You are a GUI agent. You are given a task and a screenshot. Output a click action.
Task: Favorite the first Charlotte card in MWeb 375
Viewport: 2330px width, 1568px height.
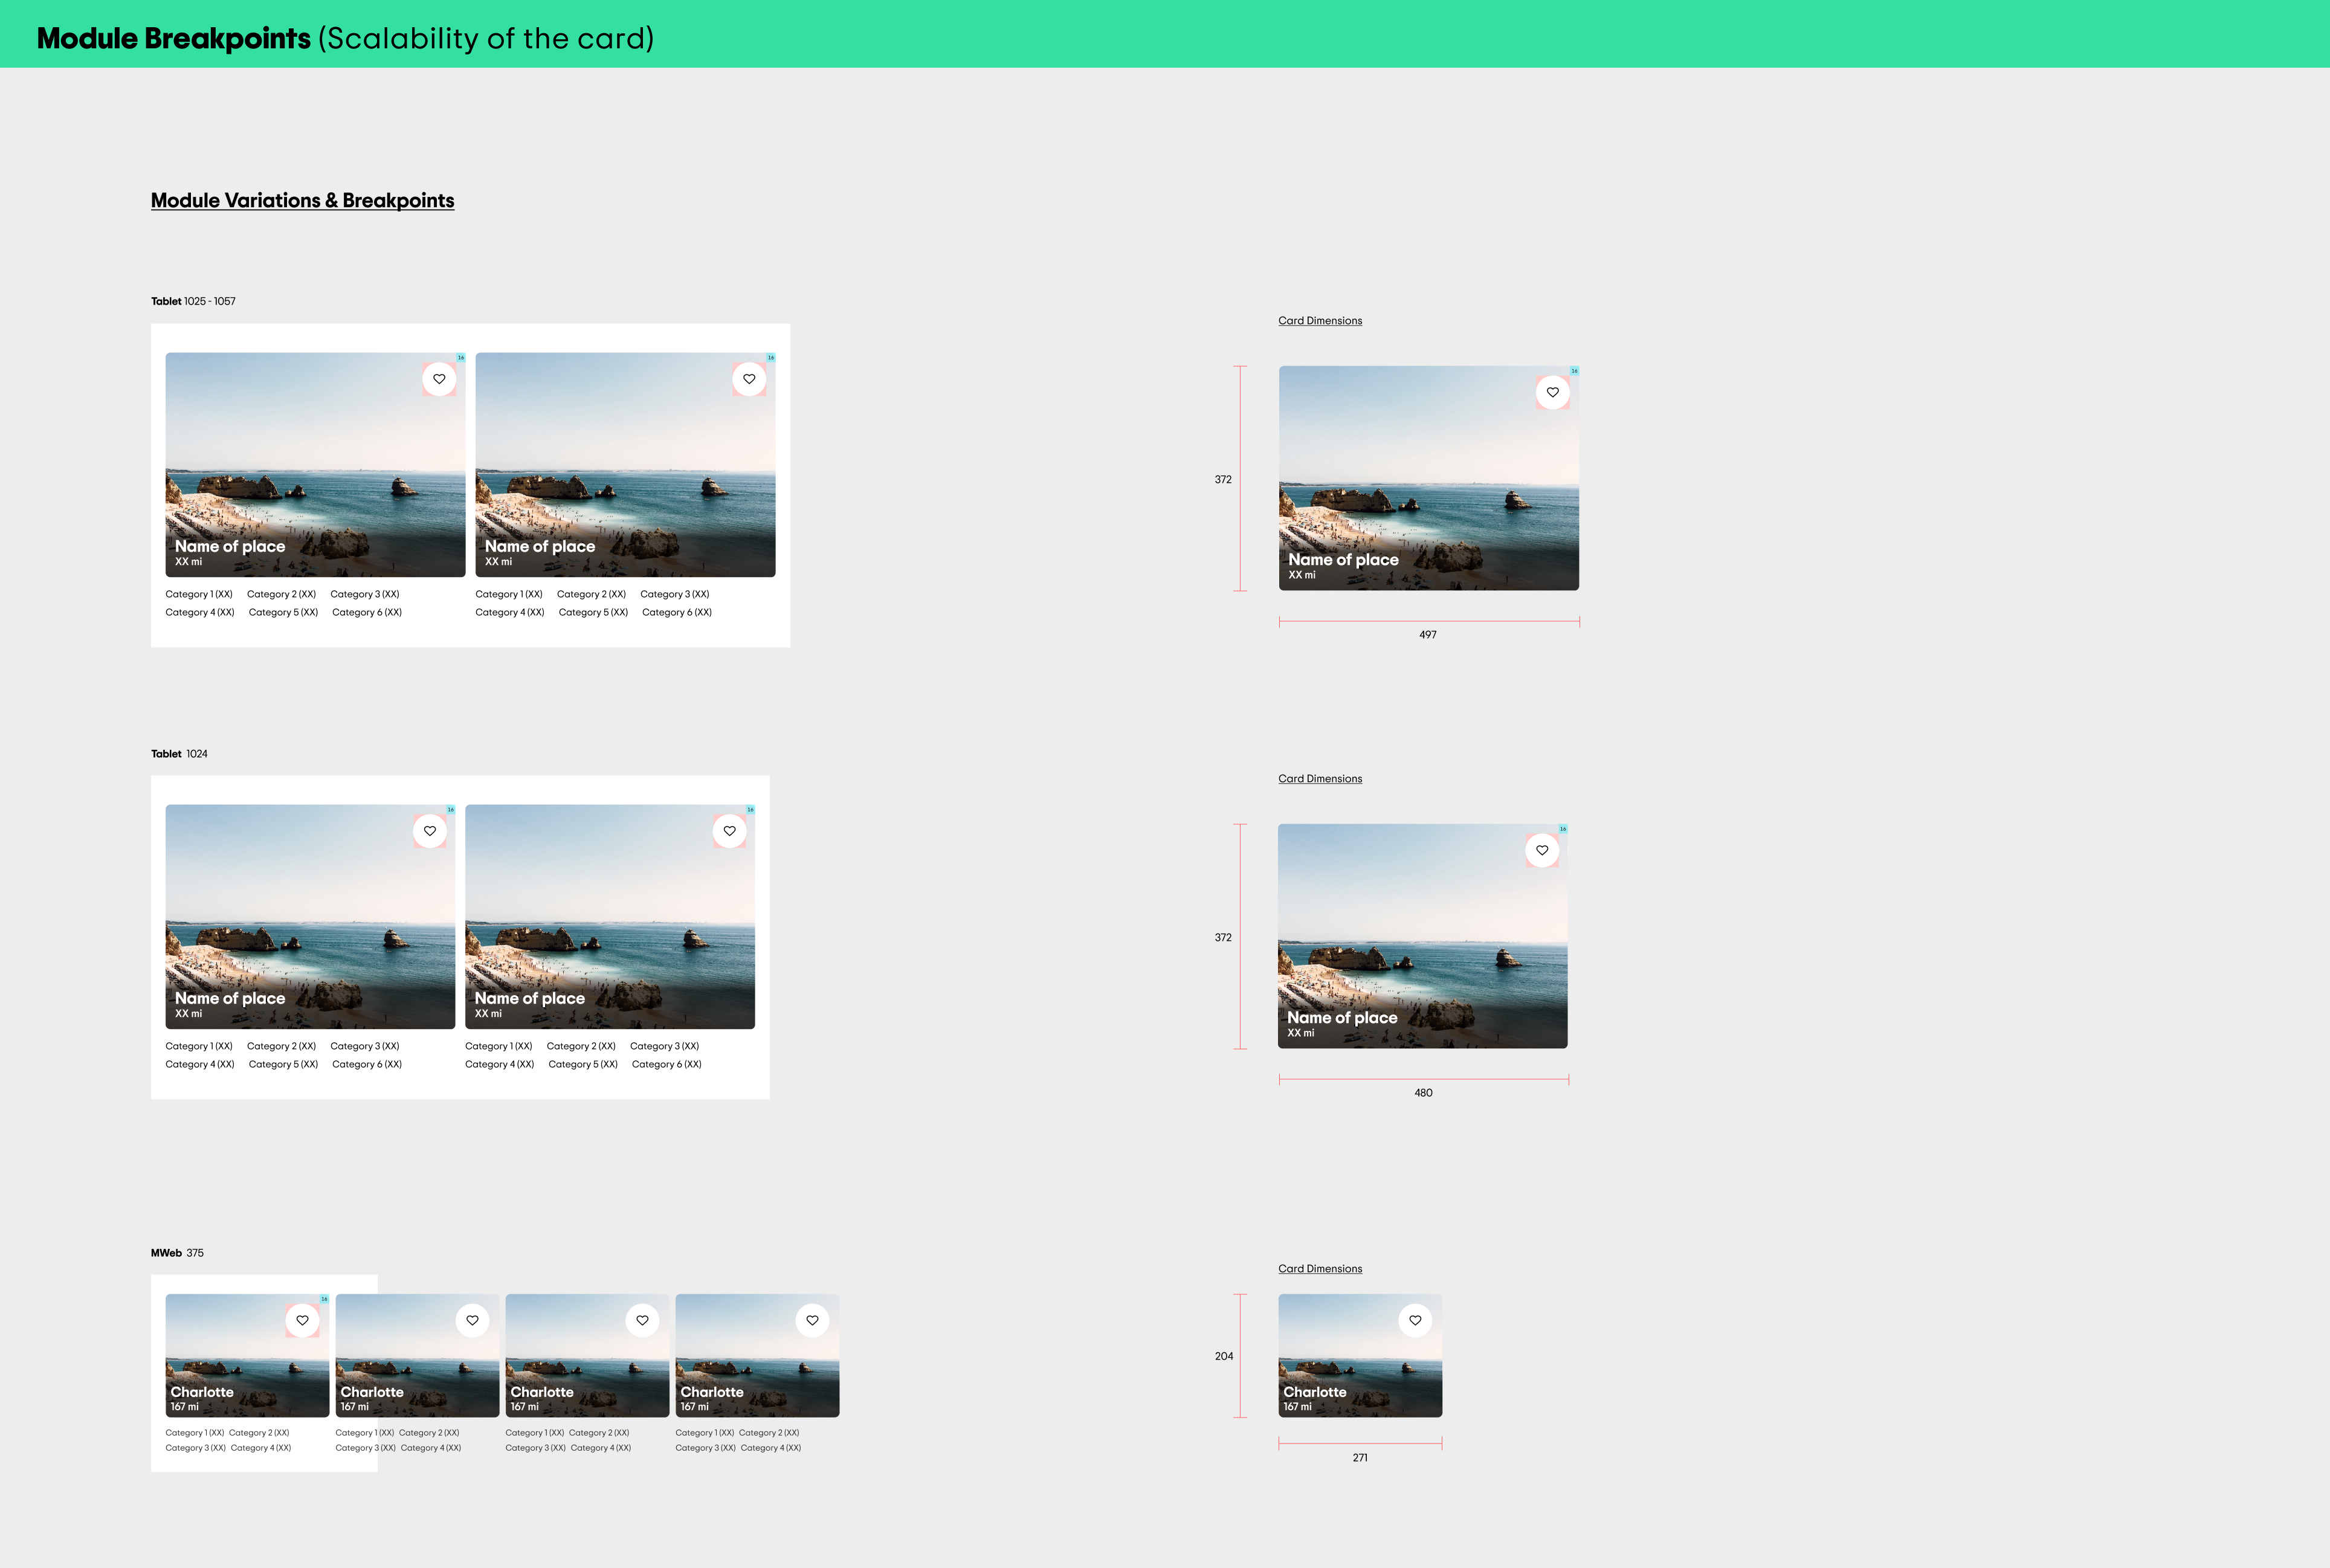[302, 1320]
